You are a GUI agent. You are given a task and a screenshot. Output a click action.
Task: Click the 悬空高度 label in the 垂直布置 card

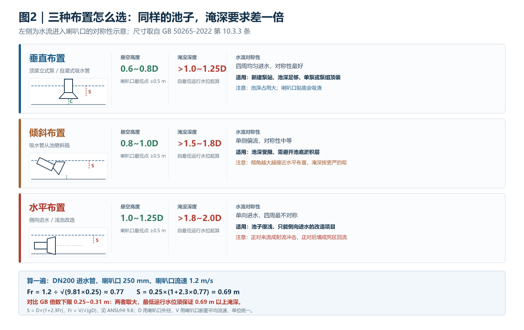130,57
